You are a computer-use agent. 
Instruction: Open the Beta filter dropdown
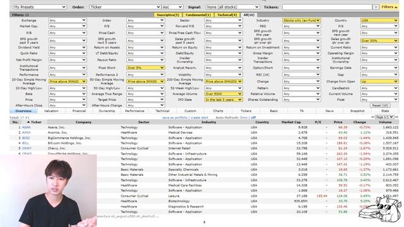coord(68,94)
